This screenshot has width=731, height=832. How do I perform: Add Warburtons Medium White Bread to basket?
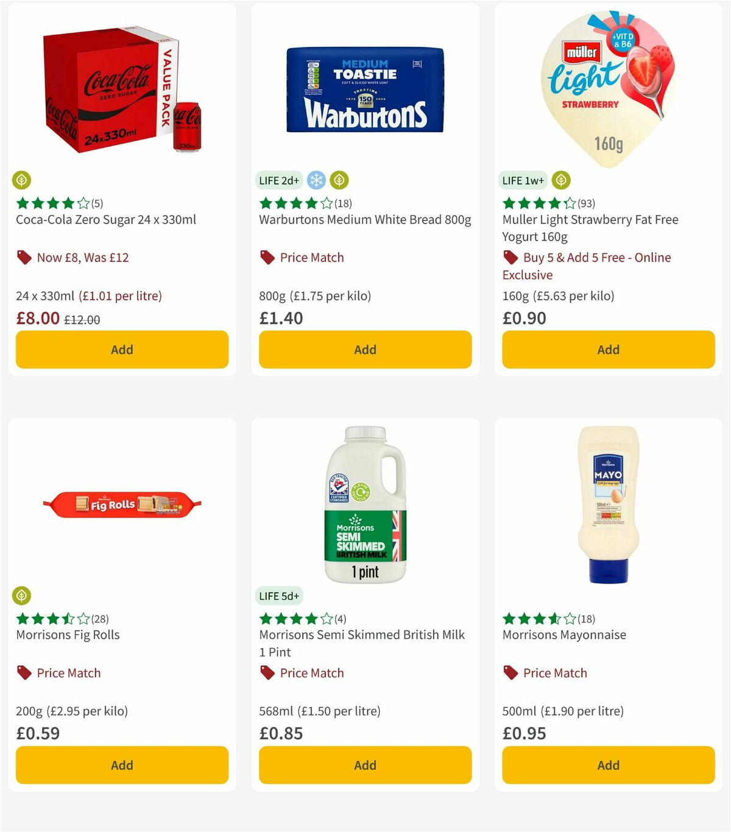[364, 350]
